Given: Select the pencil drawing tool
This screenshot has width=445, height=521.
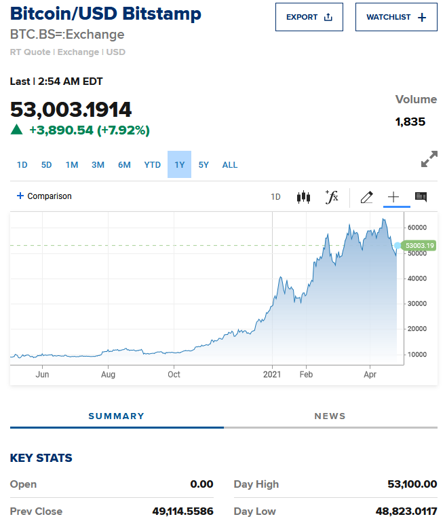Looking at the screenshot, I should point(367,197).
